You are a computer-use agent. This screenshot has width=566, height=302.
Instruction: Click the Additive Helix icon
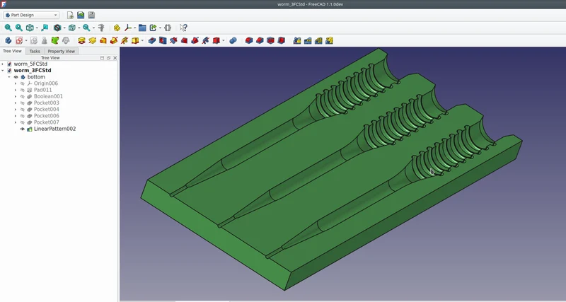point(125,40)
